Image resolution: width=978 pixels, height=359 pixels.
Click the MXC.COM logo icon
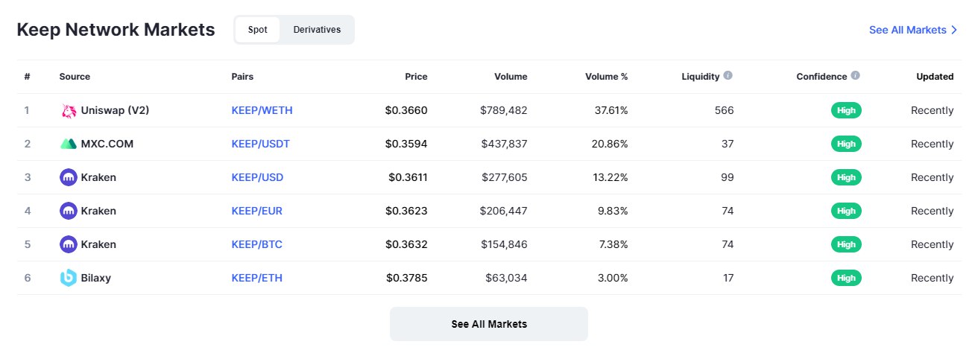(69, 144)
